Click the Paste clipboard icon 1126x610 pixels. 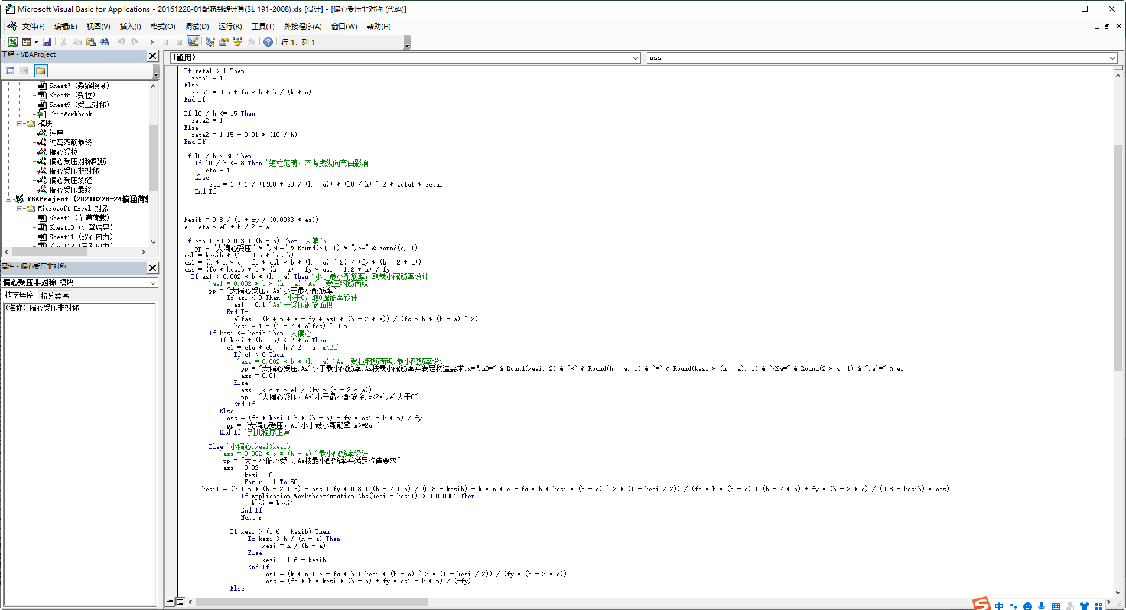pyautogui.click(x=90, y=42)
